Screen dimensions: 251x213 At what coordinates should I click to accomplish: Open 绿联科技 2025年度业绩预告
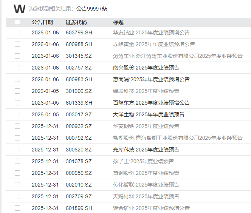point(146,91)
